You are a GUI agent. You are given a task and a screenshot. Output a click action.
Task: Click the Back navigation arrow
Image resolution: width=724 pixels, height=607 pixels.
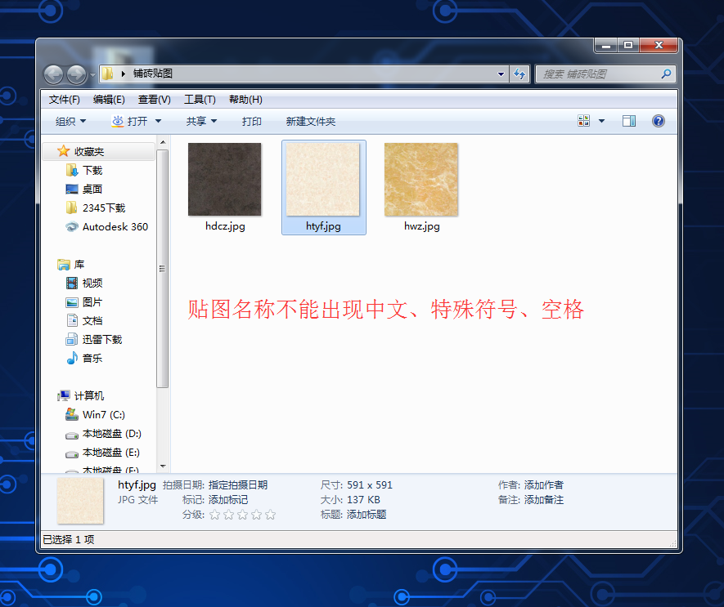point(53,74)
